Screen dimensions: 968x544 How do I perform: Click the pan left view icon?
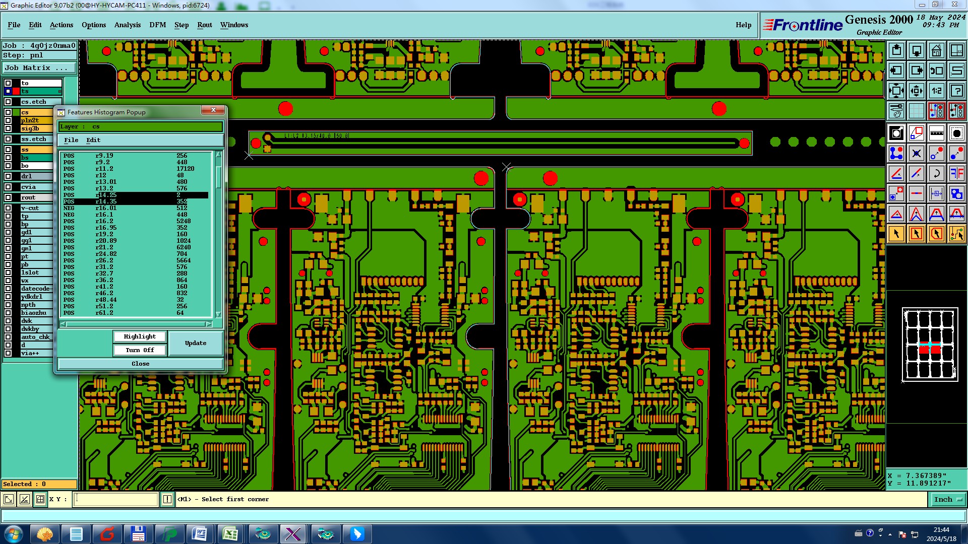coord(896,71)
